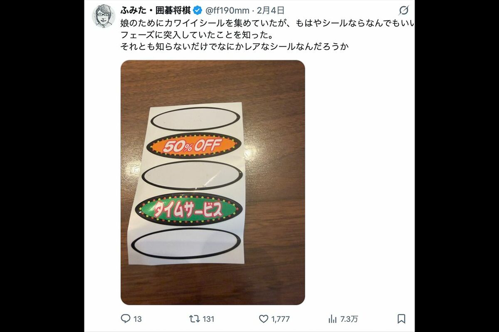Open the ふみた・囲碁将棋 display name

[156, 10]
